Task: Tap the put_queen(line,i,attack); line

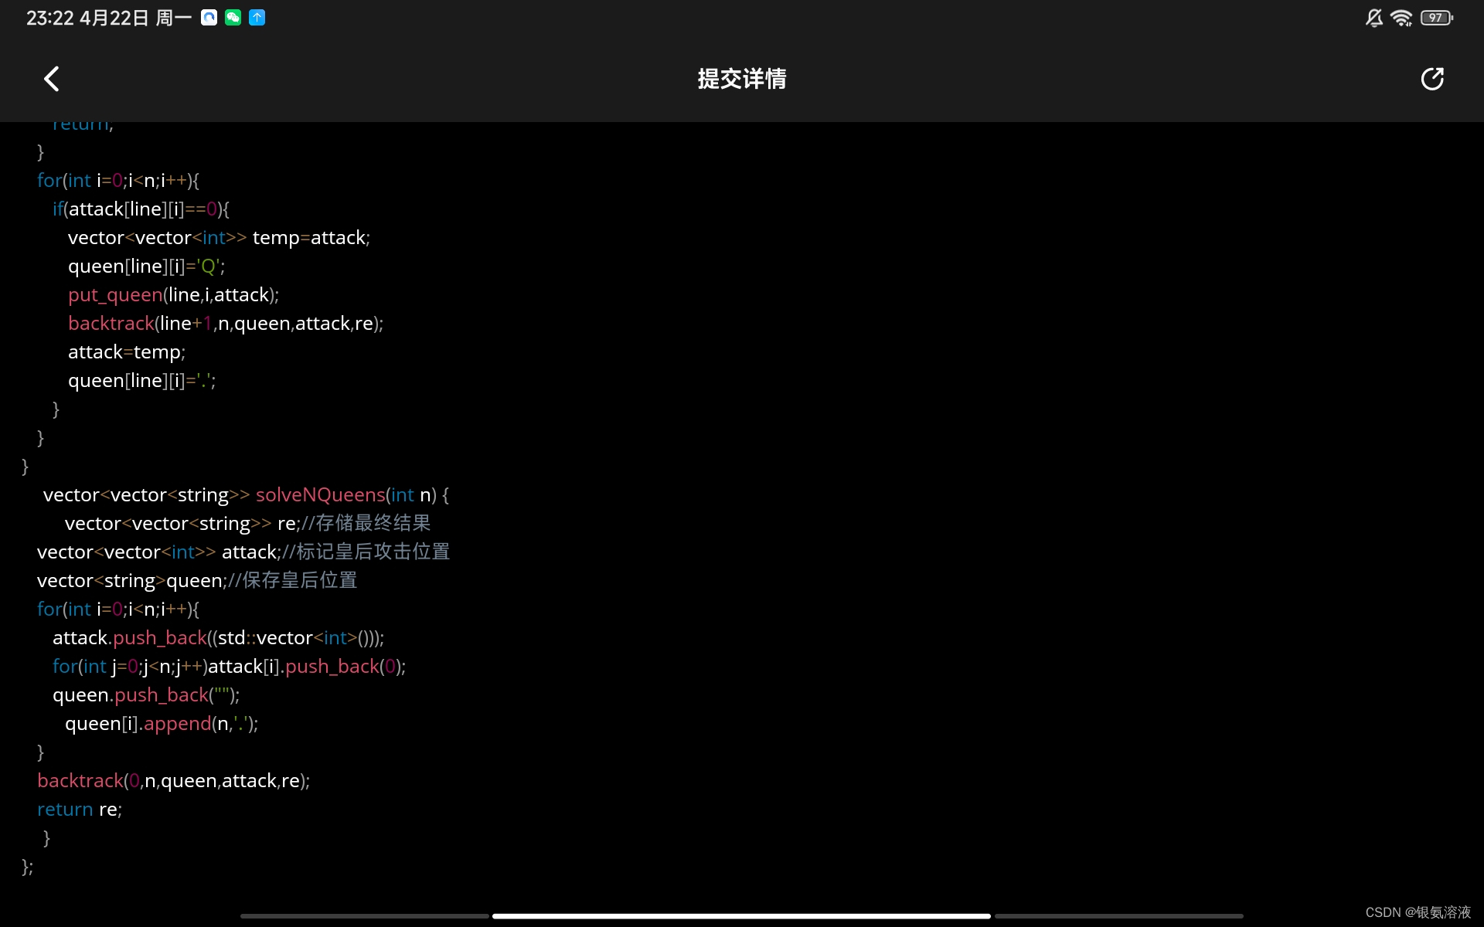Action: [x=173, y=295]
